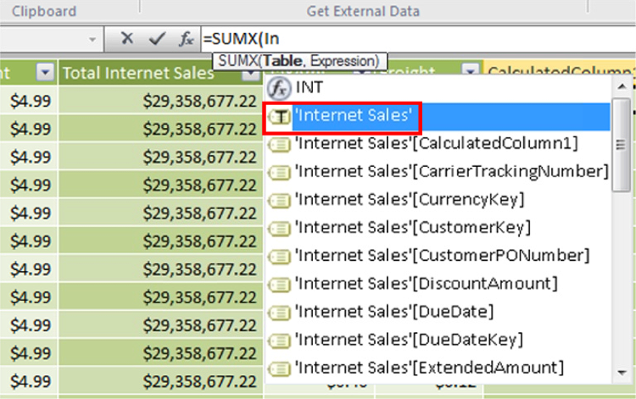Click column icon beside 'Internet Sales'[CalculatedColumn1]
636x399 pixels.
[x=280, y=144]
